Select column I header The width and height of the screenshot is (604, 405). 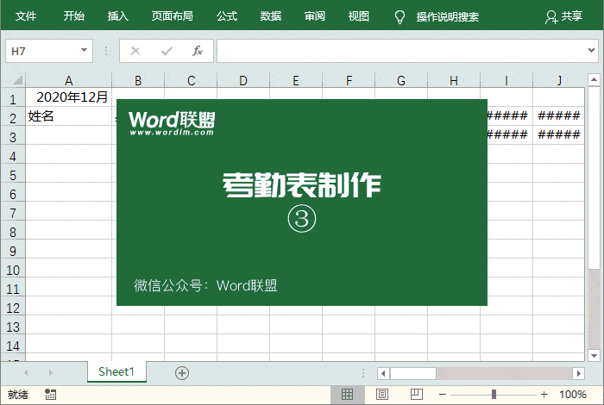[x=506, y=80]
